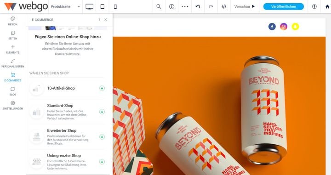The image size is (331, 175).
Task: Select the Erweiterter Shop option
Action: tap(67, 136)
